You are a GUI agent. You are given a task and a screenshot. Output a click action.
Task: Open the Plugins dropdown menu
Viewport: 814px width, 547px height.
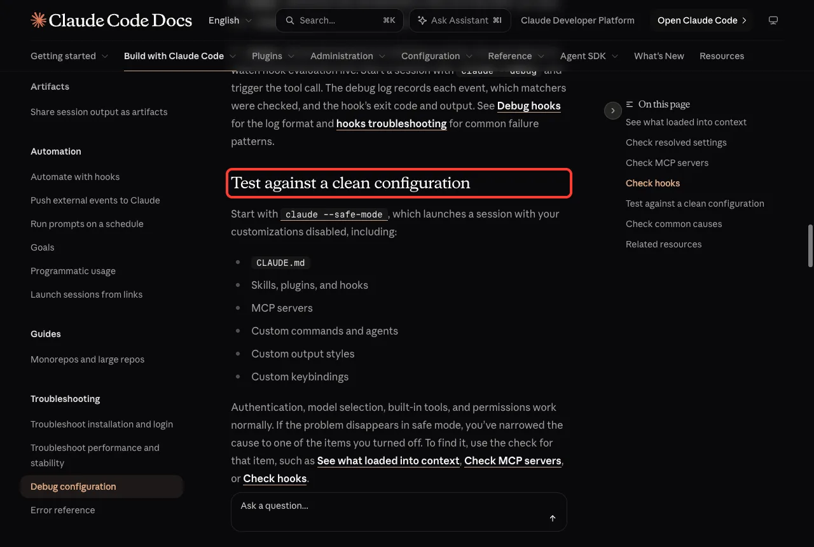[273, 56]
